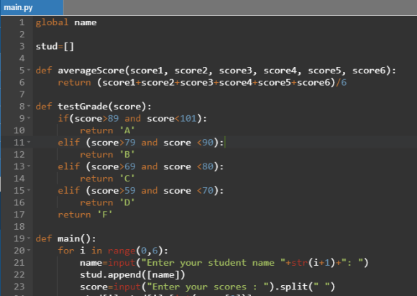The image size is (417, 296).
Task: Click the number 89 on line 9
Action: [114, 119]
